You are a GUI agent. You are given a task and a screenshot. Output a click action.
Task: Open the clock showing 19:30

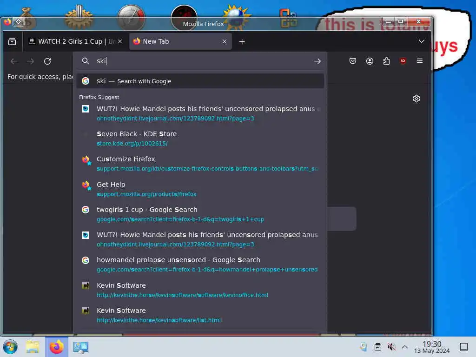point(432,347)
